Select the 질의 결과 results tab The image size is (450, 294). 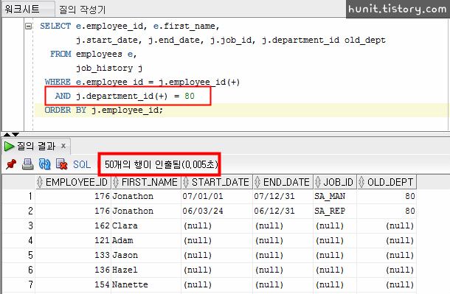tap(36, 146)
